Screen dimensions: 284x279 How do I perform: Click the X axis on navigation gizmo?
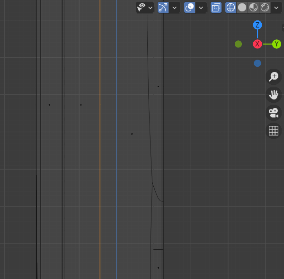pos(257,44)
